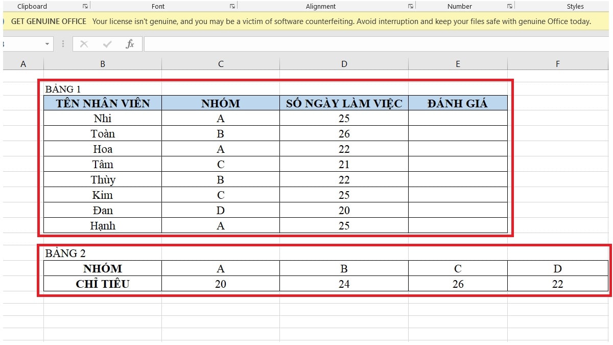Select column B header
This screenshot has height=345, width=613.
(103, 64)
